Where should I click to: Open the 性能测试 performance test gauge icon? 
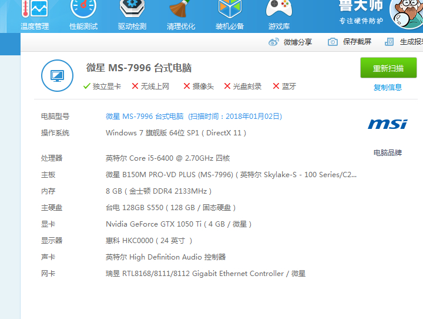83,9
